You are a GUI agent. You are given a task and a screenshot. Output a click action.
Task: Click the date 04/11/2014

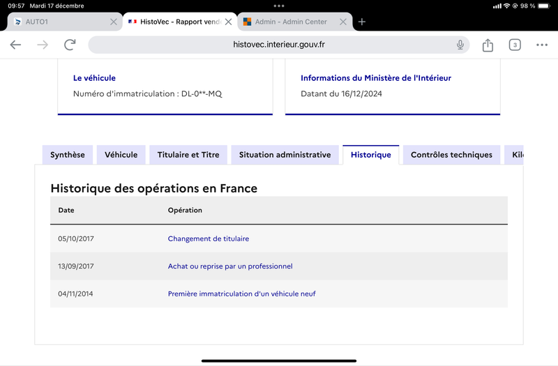pyautogui.click(x=75, y=293)
